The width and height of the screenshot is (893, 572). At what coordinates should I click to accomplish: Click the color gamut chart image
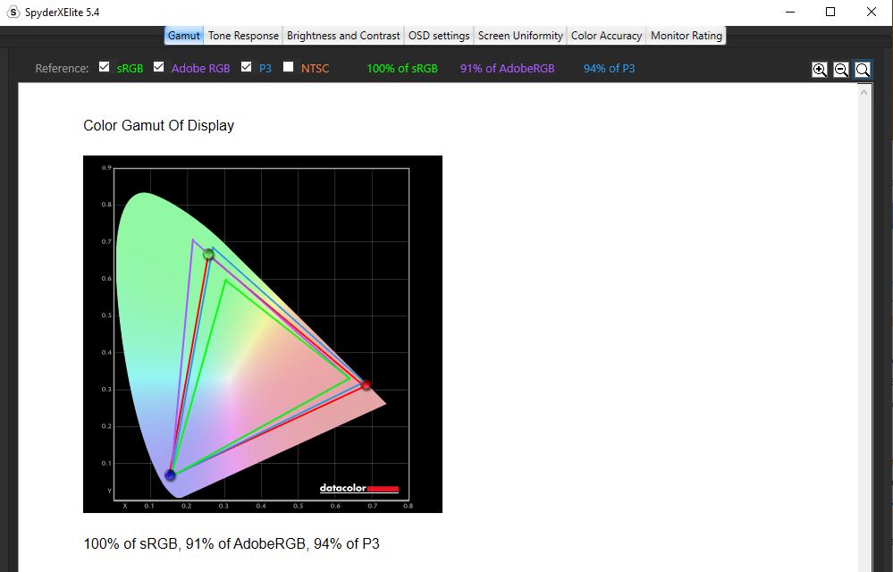[262, 333]
